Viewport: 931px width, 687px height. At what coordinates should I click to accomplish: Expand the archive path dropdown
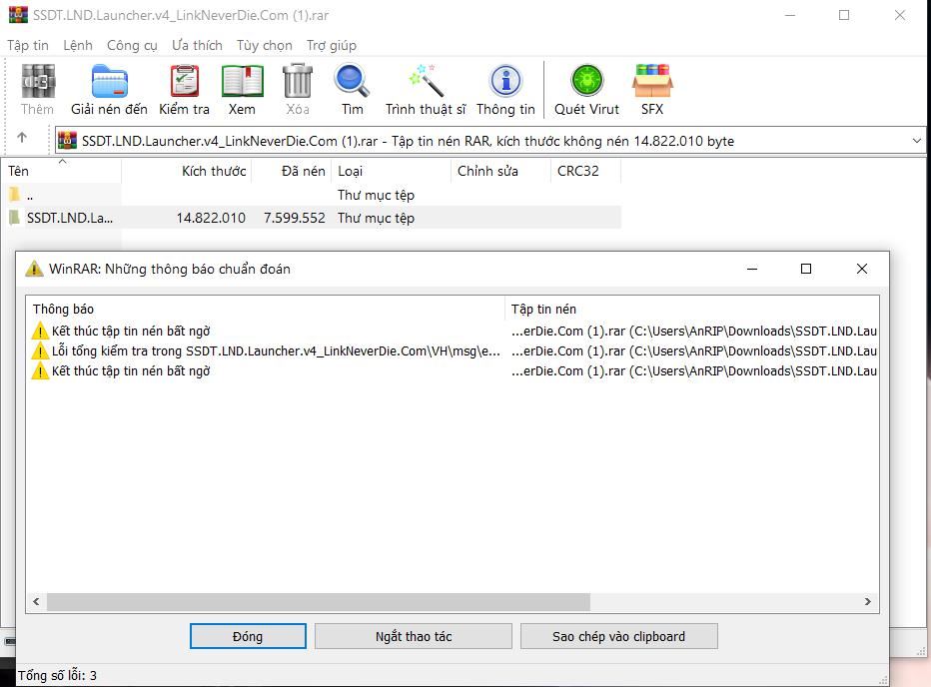pos(916,141)
